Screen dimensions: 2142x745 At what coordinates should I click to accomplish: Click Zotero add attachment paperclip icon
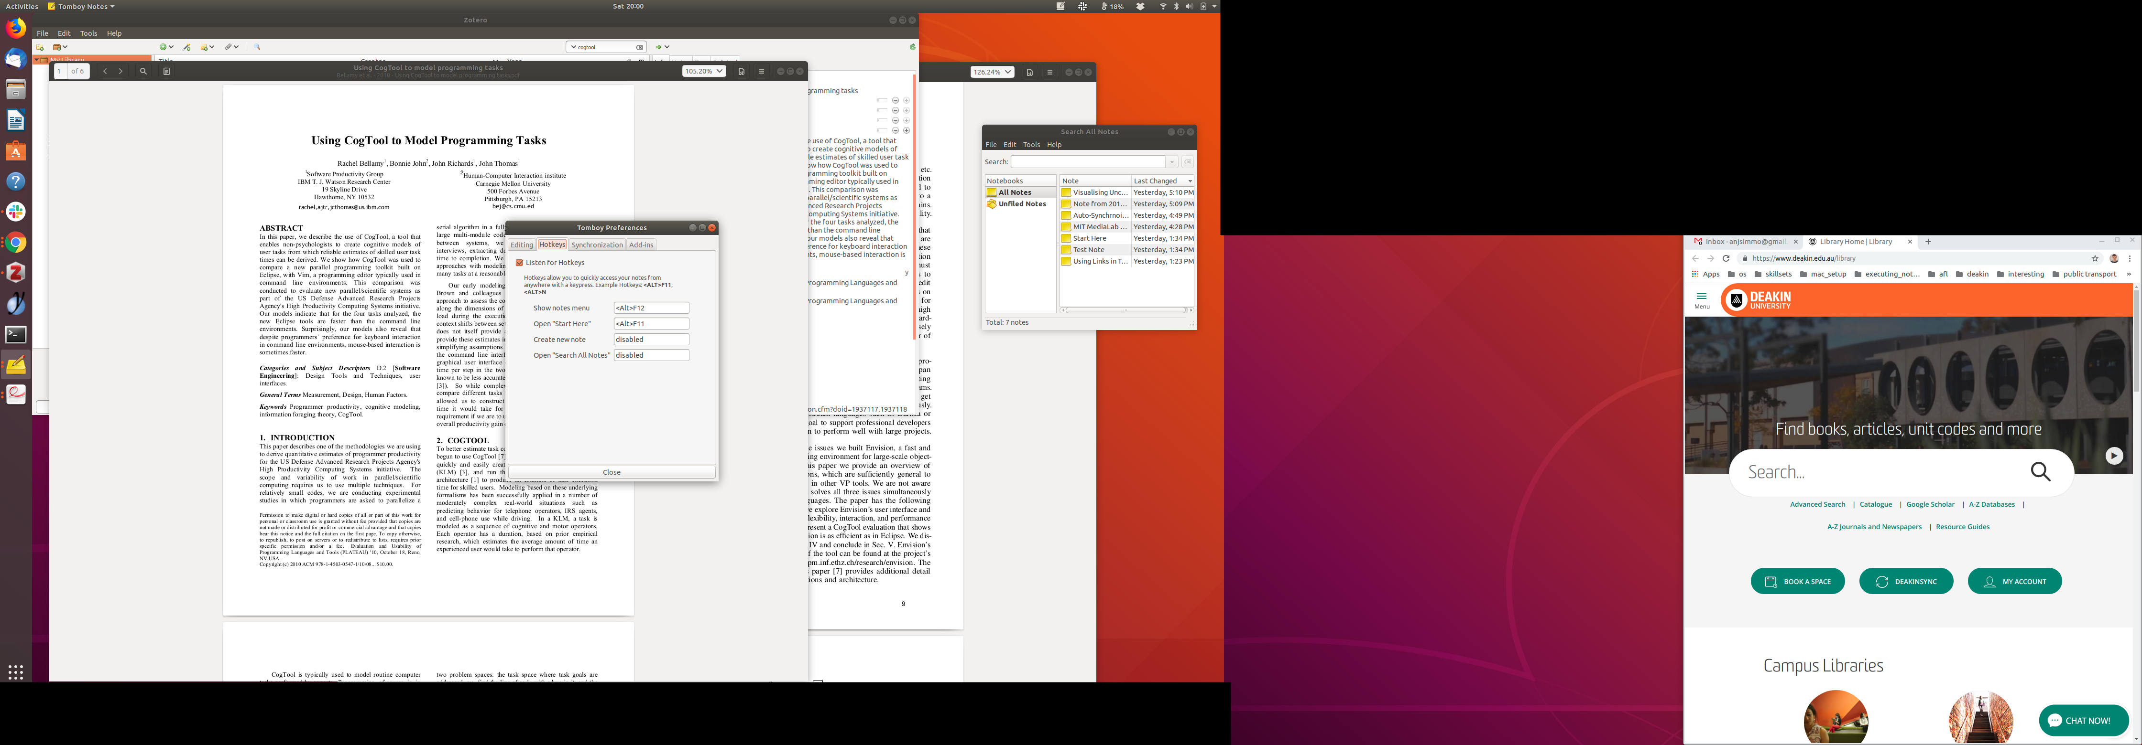229,47
